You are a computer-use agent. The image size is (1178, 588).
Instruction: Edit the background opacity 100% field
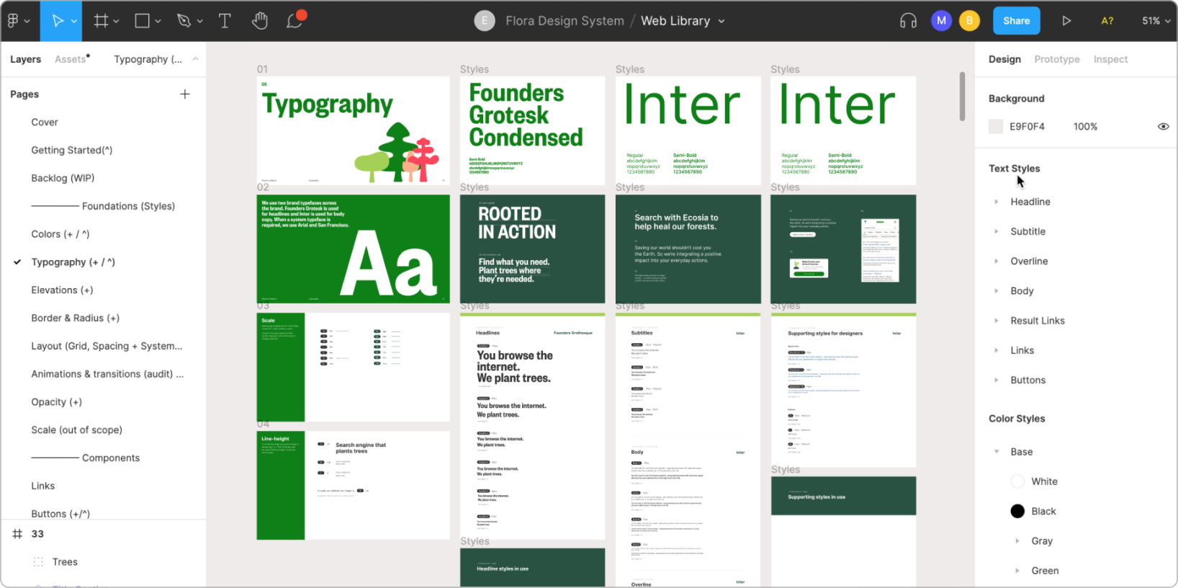pyautogui.click(x=1085, y=127)
